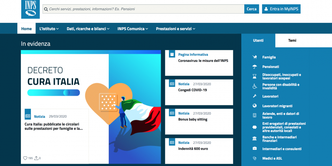The height and width of the screenshot is (166, 332).
Task: Click the user icon in Entra in MyINPS
Action: pos(266,9)
